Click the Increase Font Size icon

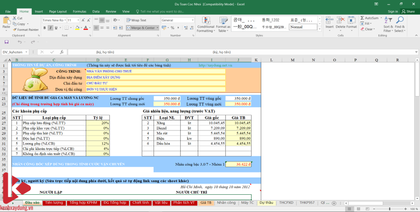(x=84, y=21)
